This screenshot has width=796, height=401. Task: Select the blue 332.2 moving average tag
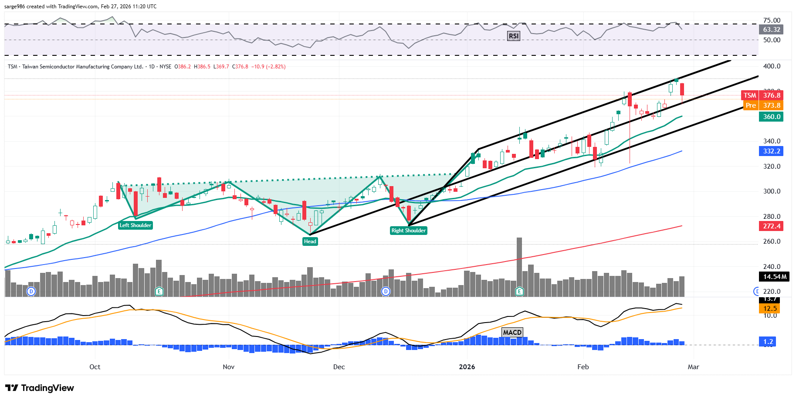[771, 151]
